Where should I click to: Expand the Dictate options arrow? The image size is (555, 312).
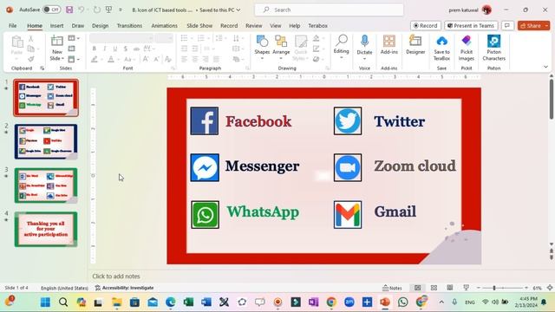[x=364, y=58]
